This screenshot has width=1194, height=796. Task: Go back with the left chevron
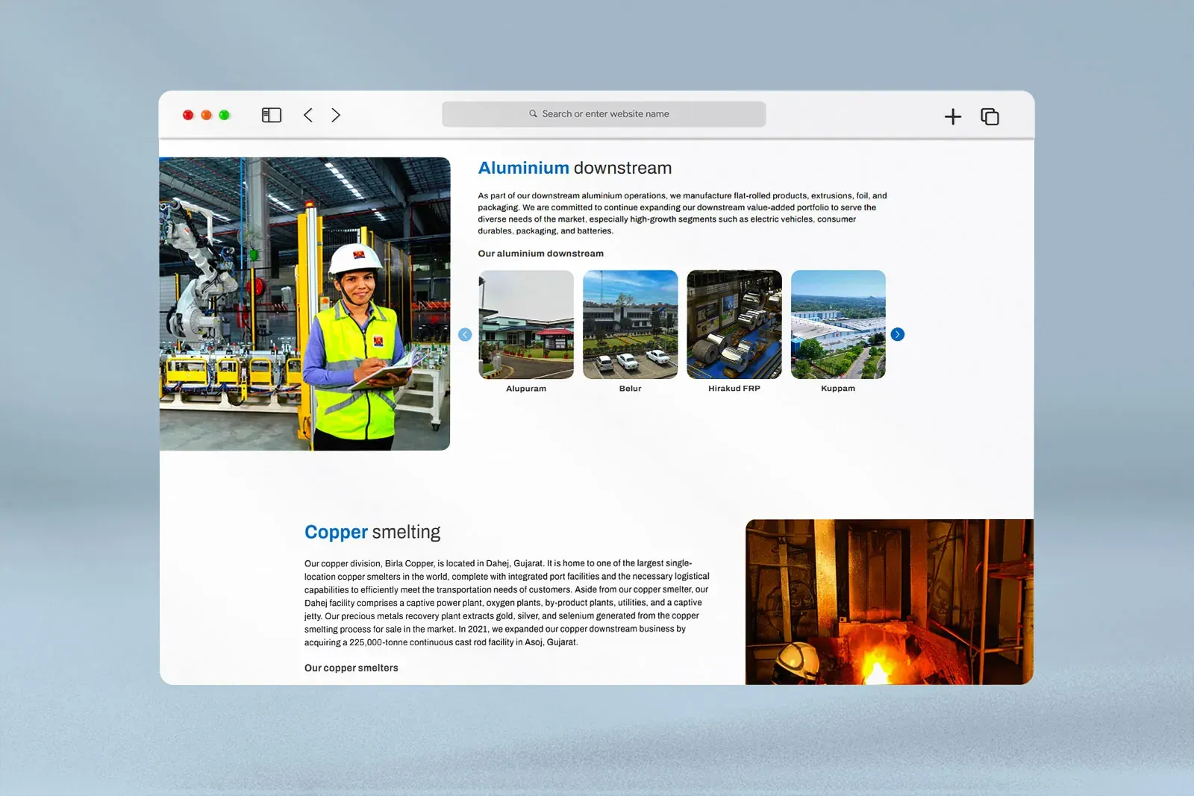click(307, 115)
